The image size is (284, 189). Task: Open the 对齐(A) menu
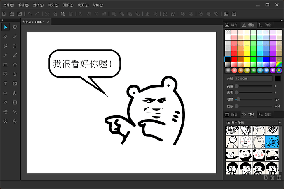click(38, 5)
